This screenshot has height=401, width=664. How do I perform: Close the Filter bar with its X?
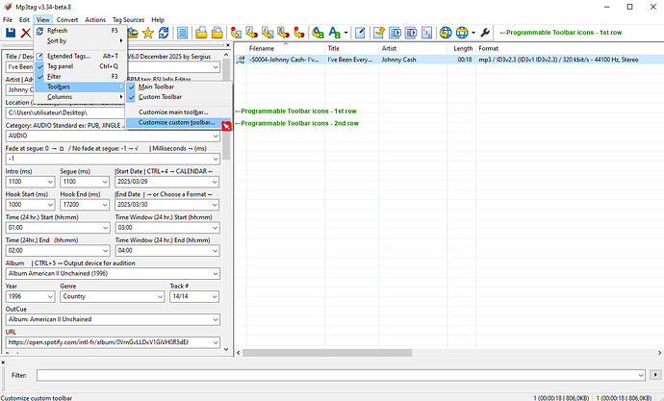pyautogui.click(x=3, y=363)
